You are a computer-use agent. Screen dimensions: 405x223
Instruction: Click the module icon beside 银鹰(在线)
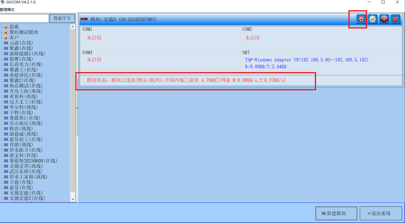(x=6, y=59)
